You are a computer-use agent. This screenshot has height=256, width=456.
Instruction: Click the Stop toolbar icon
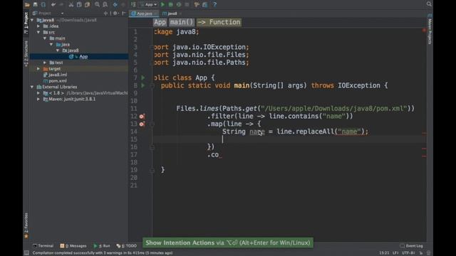[x=187, y=4]
